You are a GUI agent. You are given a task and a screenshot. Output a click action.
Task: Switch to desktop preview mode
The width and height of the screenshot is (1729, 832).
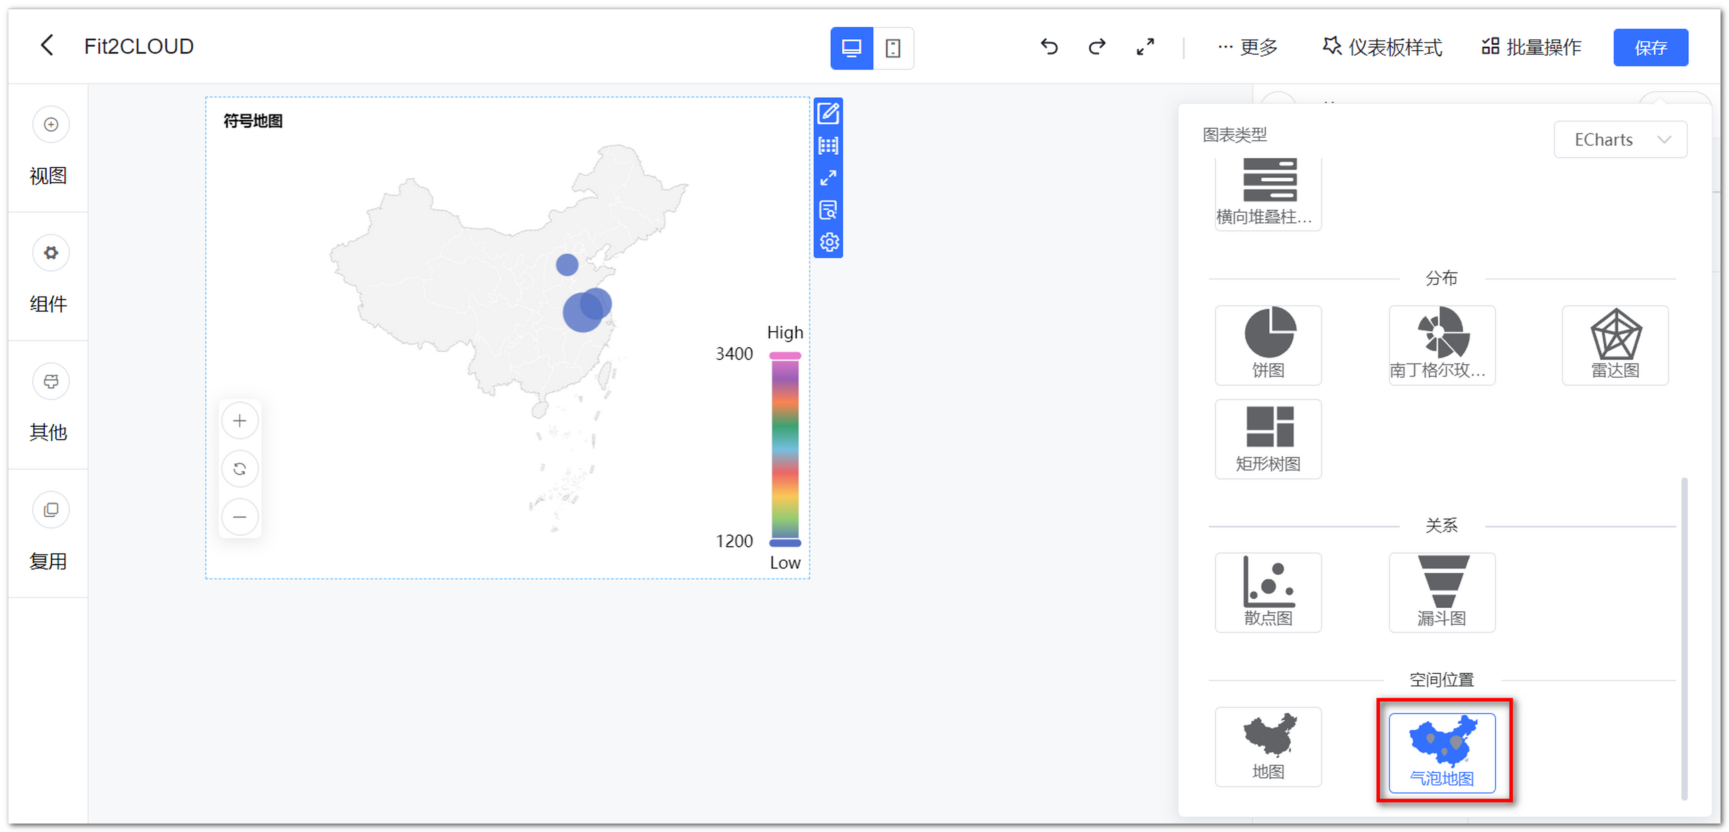coord(851,48)
